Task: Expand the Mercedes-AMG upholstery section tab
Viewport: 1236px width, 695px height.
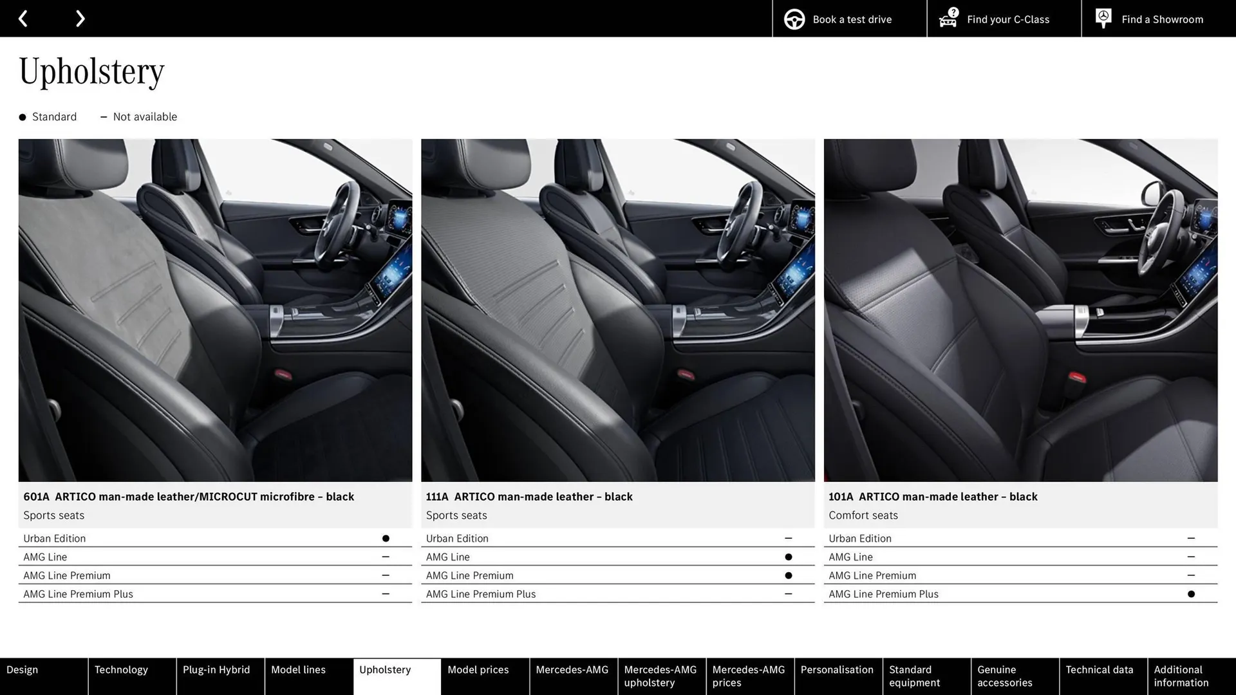Action: [x=660, y=676]
